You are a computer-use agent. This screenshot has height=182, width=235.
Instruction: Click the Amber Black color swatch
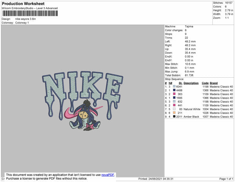(174, 116)
